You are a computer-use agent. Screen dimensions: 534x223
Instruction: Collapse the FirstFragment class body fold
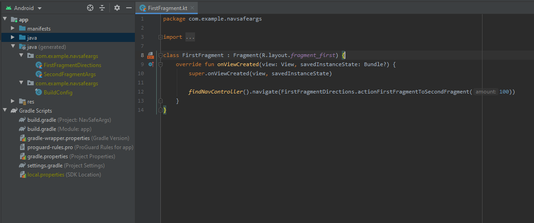(x=160, y=56)
